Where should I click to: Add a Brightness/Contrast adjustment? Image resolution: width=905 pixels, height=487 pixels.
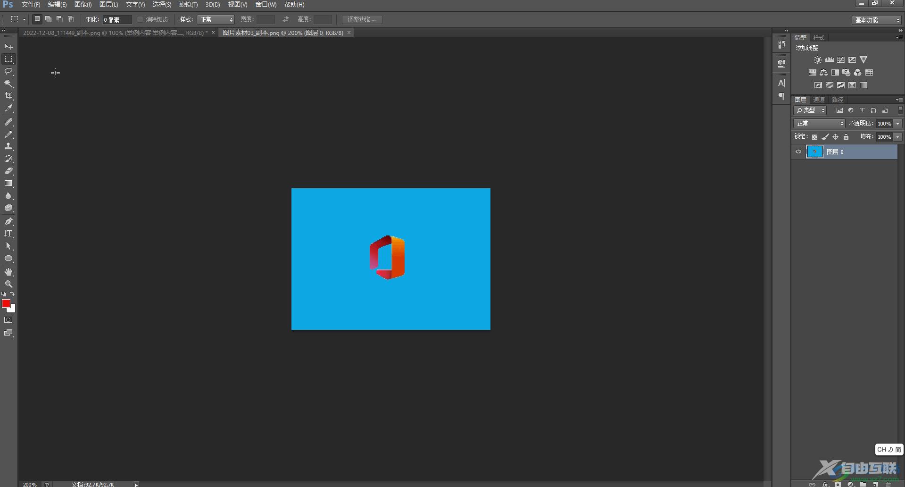[818, 60]
